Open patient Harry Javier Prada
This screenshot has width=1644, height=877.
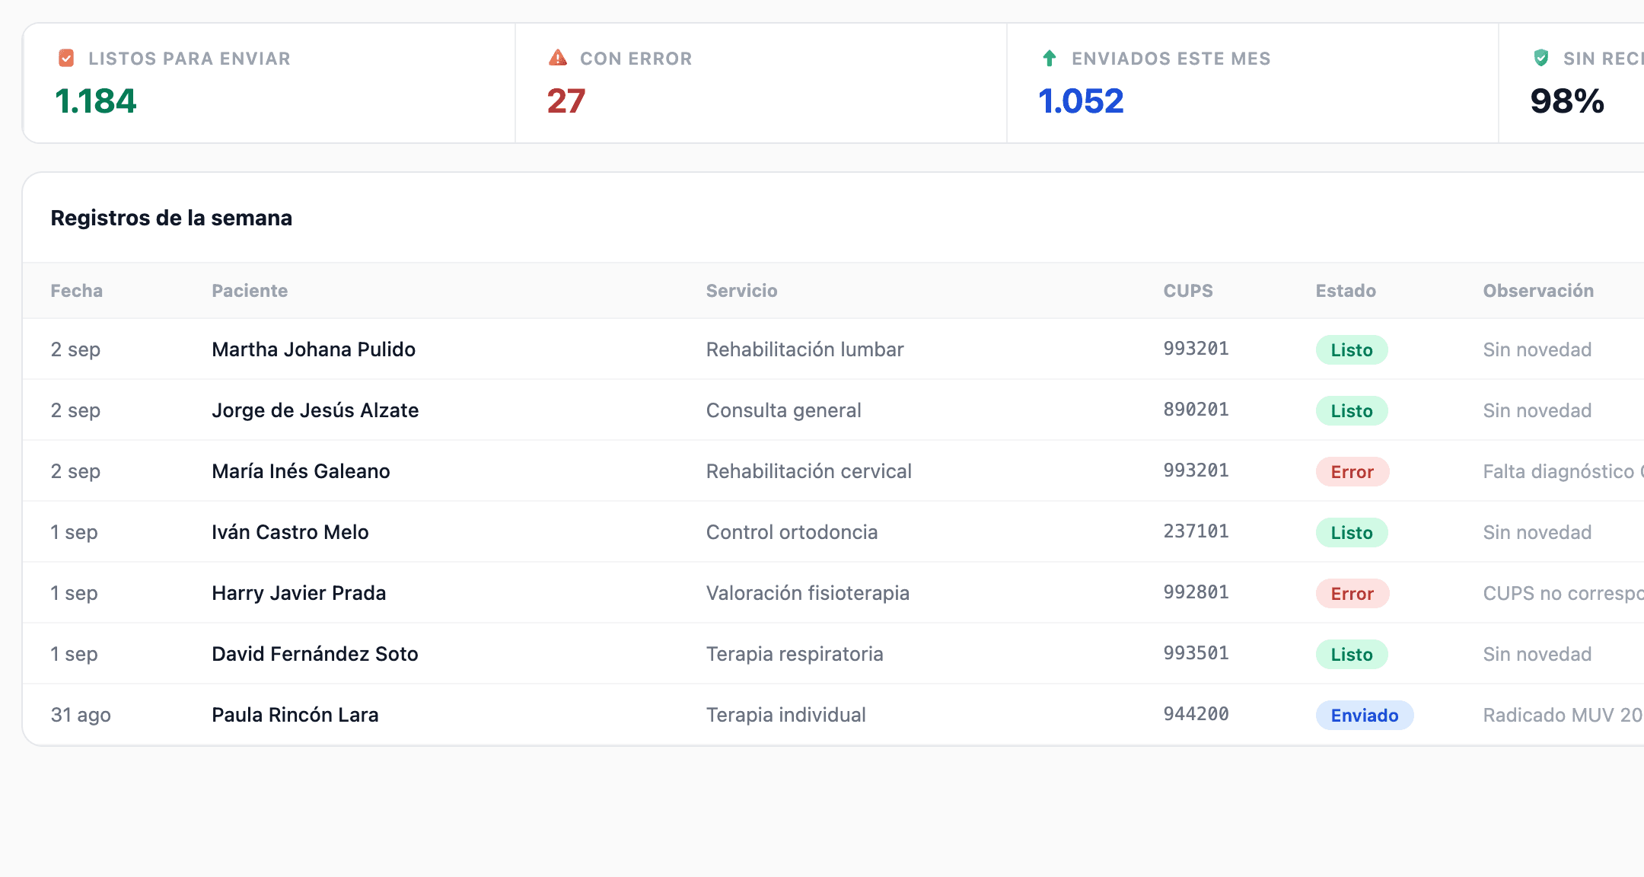pyautogui.click(x=299, y=593)
